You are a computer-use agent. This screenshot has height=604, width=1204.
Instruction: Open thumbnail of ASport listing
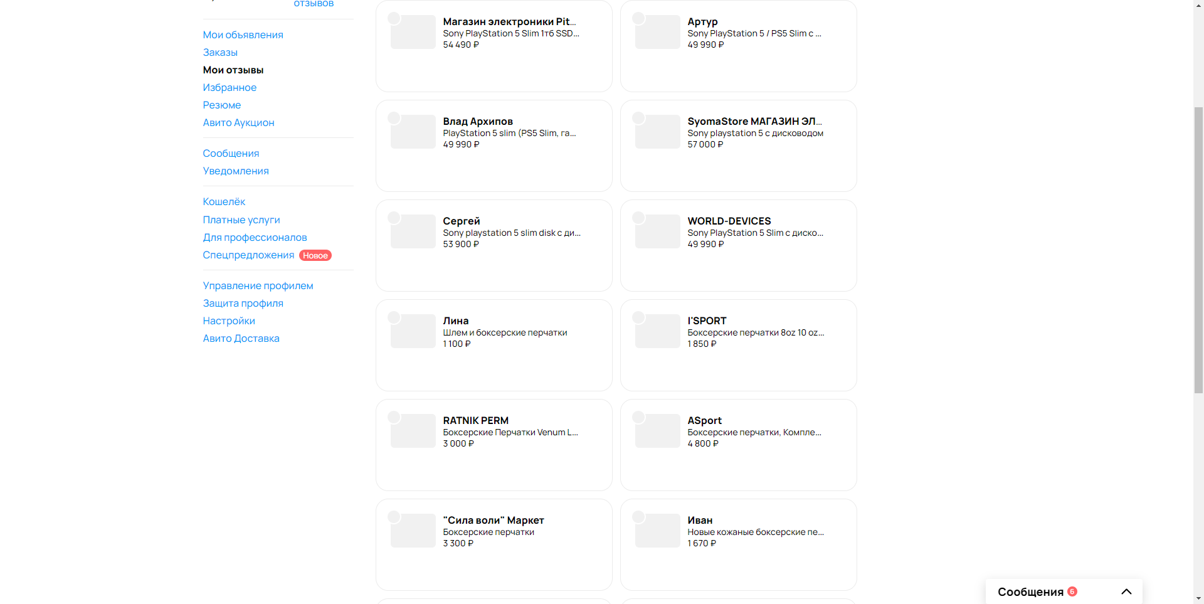(x=657, y=431)
